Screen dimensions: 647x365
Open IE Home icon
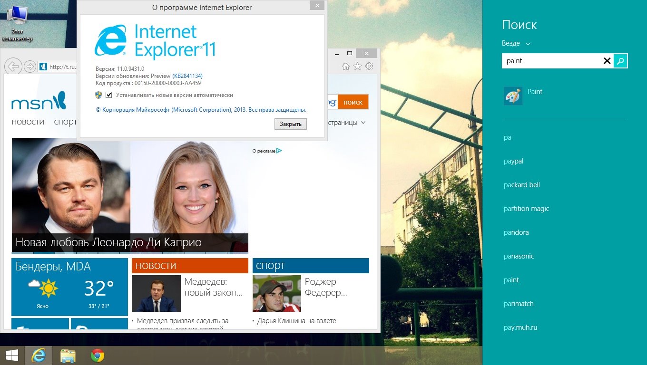346,67
